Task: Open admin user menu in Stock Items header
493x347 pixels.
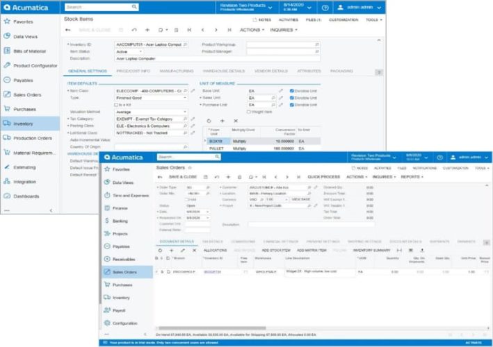Action: point(359,7)
